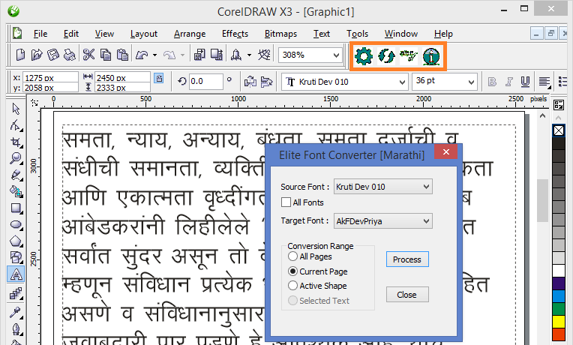Open the Source Font dropdown
This screenshot has width=573, height=345.
pyautogui.click(x=383, y=187)
